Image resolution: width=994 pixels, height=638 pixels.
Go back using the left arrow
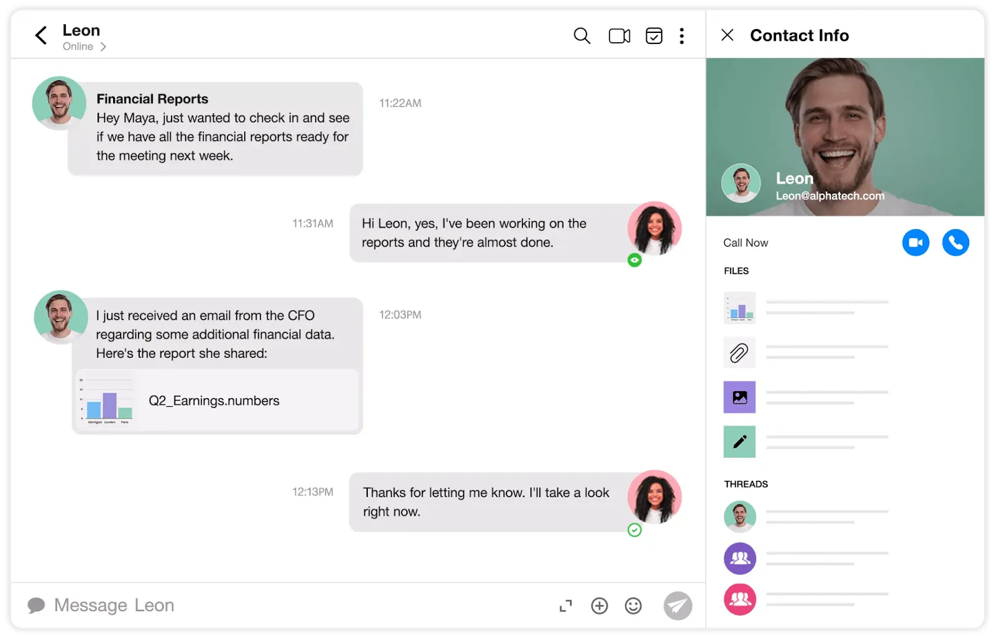[x=41, y=35]
